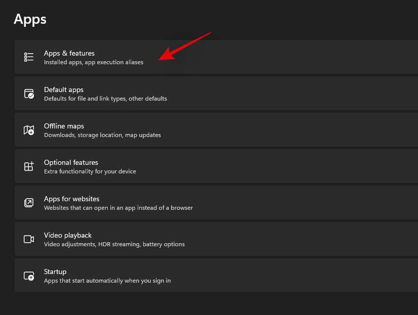The image size is (418, 315).
Task: Open Apps for websites page
Action: point(216,203)
